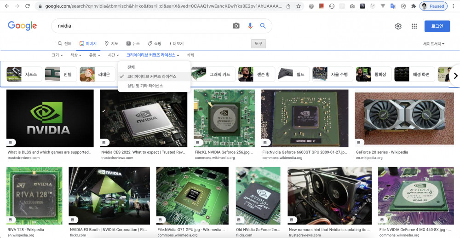This screenshot has width=460, height=238.
Task: Click the Google logo
Action: tap(22, 26)
